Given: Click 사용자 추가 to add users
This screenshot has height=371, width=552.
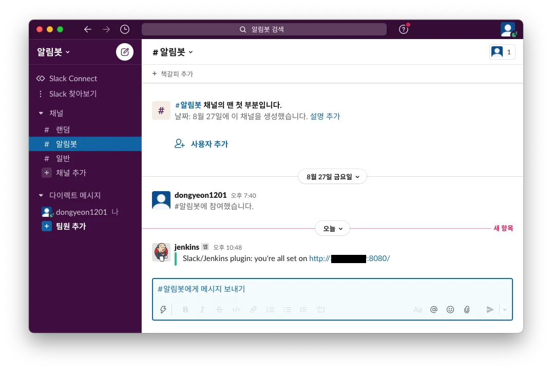Looking at the screenshot, I should [x=201, y=144].
